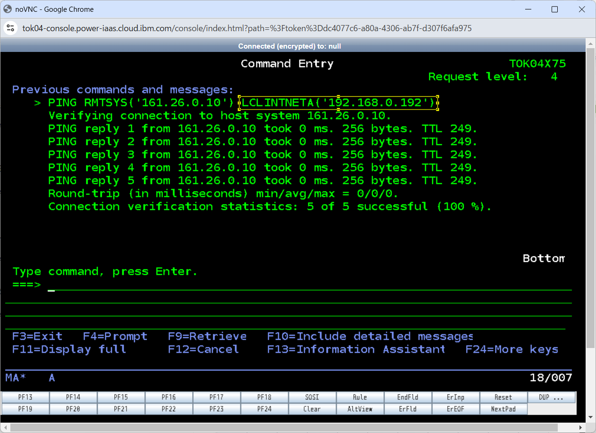Click the Connected (encrypted) status bar

click(x=293, y=46)
